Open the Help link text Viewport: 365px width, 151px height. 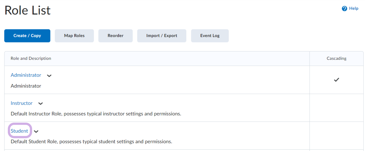click(x=354, y=9)
